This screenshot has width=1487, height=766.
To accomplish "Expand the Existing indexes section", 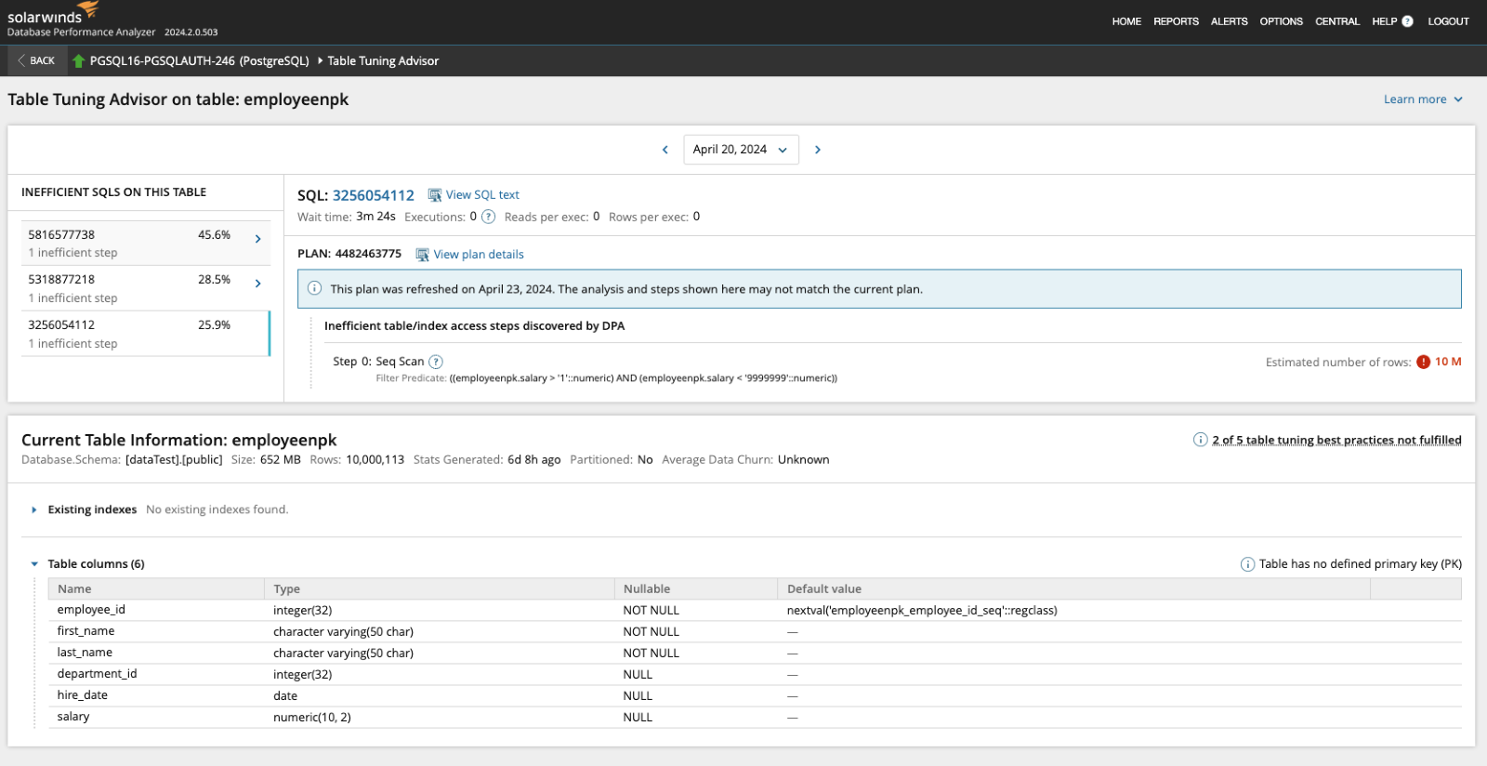I will point(34,509).
